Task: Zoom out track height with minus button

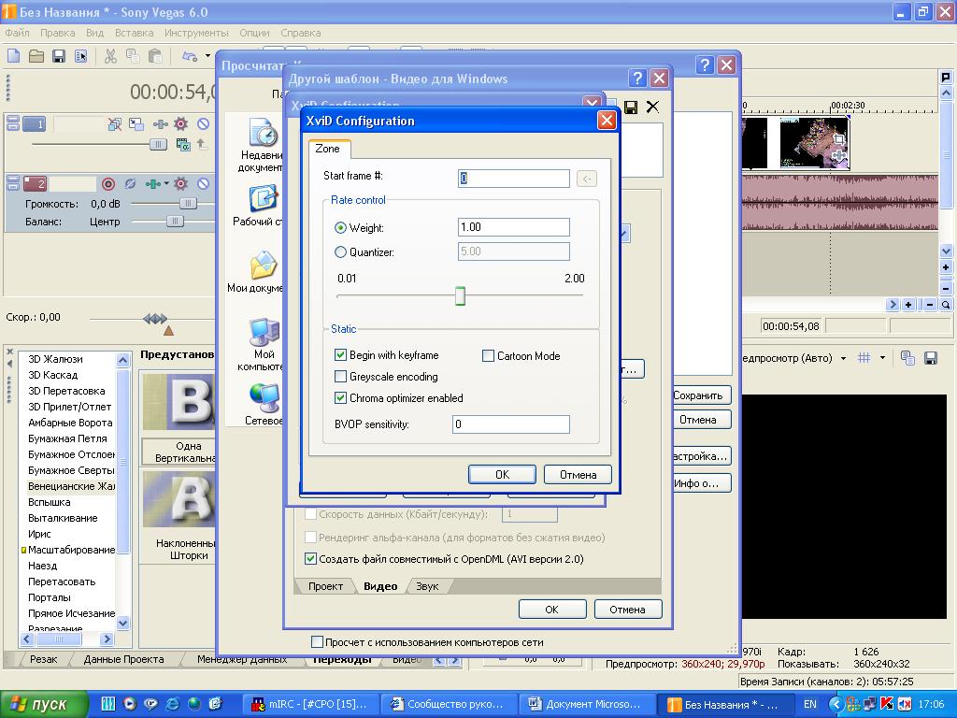Action: tap(946, 288)
